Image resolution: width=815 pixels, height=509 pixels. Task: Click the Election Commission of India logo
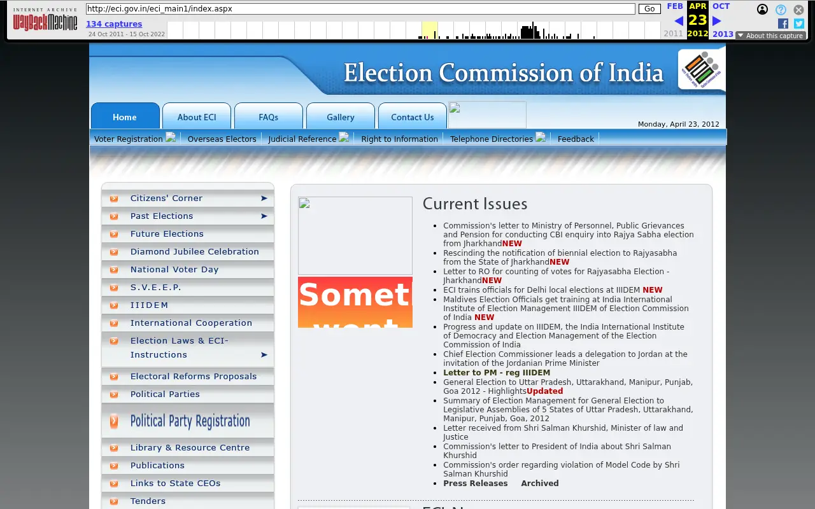point(702,69)
